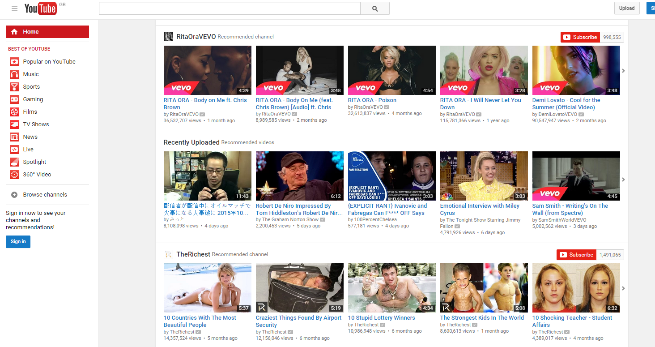Click the Spotlight icon in sidebar

point(14,162)
